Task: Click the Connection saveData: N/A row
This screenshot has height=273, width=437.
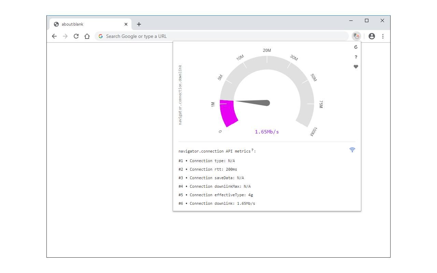Action: pos(211,178)
